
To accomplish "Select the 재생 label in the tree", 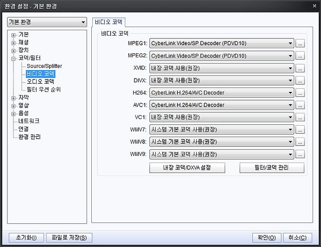I will point(24,42).
